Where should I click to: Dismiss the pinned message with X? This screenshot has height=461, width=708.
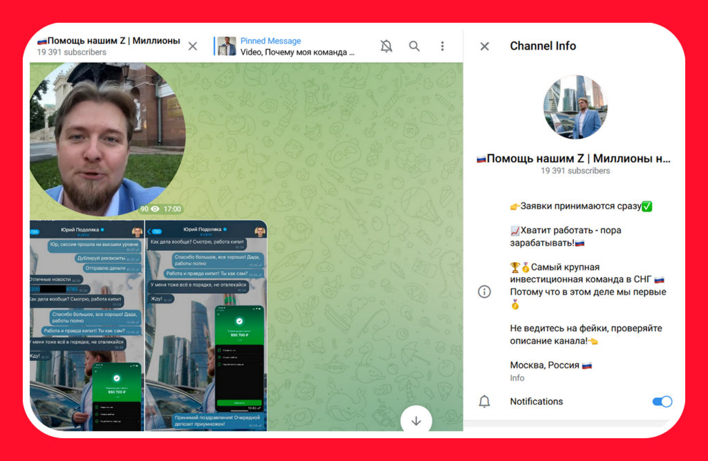click(193, 46)
